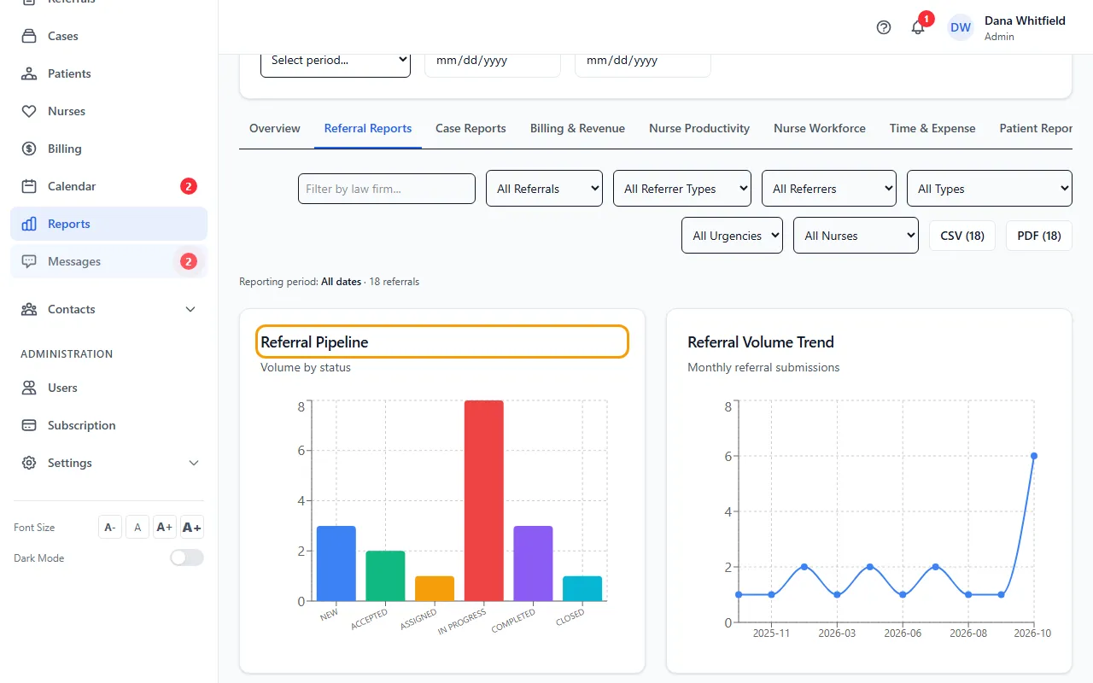Click the purple COMPLETED bar
This screenshot has height=683, width=1093.
pos(533,563)
